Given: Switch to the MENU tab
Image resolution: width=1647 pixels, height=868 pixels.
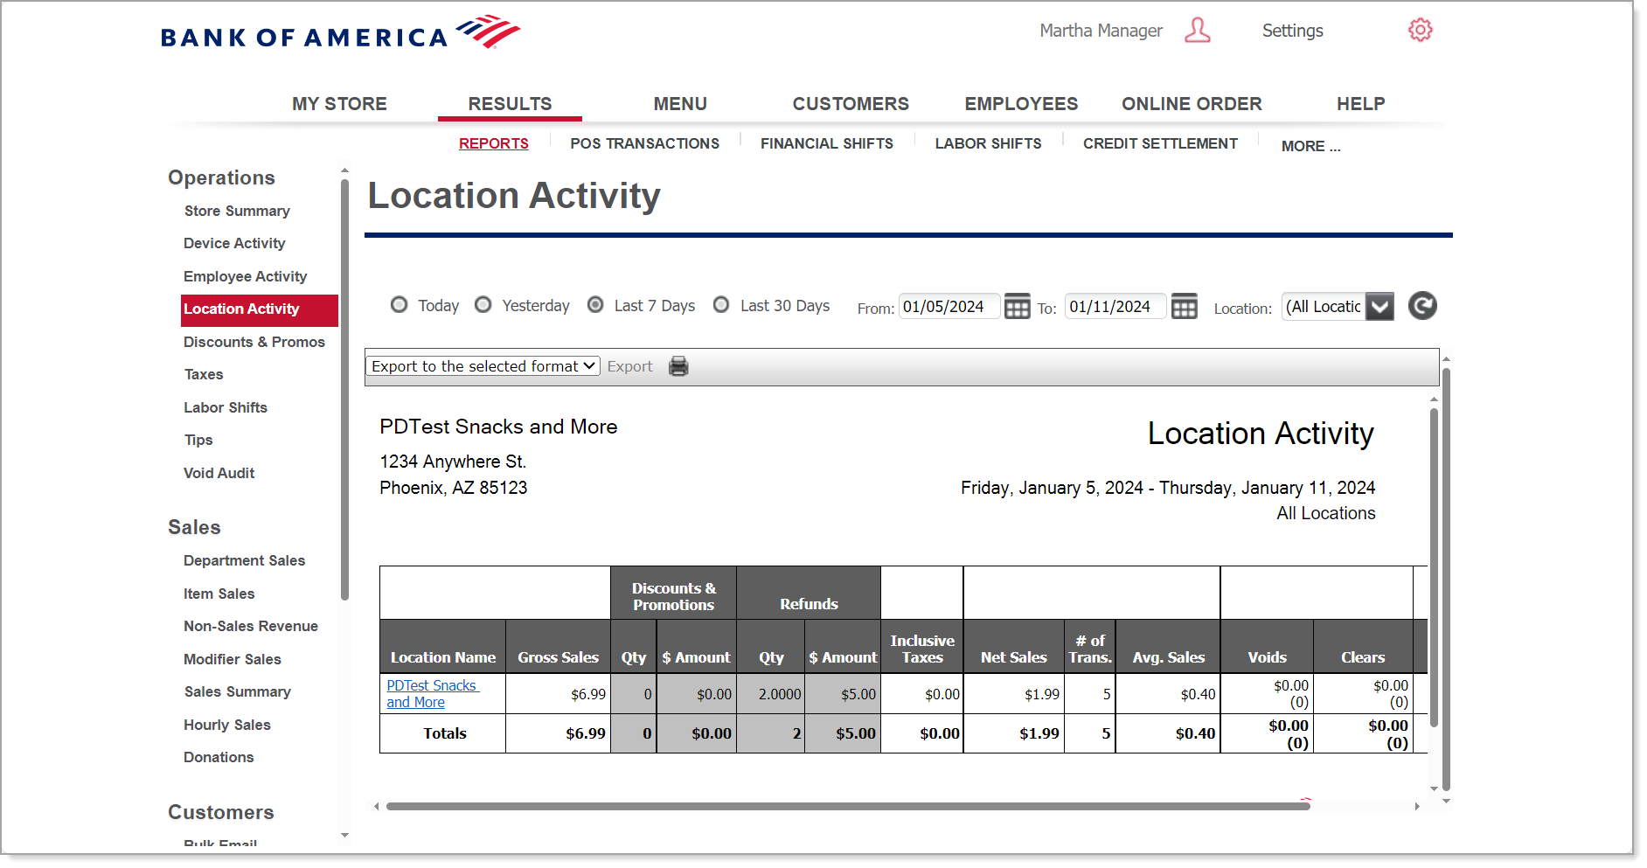Looking at the screenshot, I should (x=680, y=104).
